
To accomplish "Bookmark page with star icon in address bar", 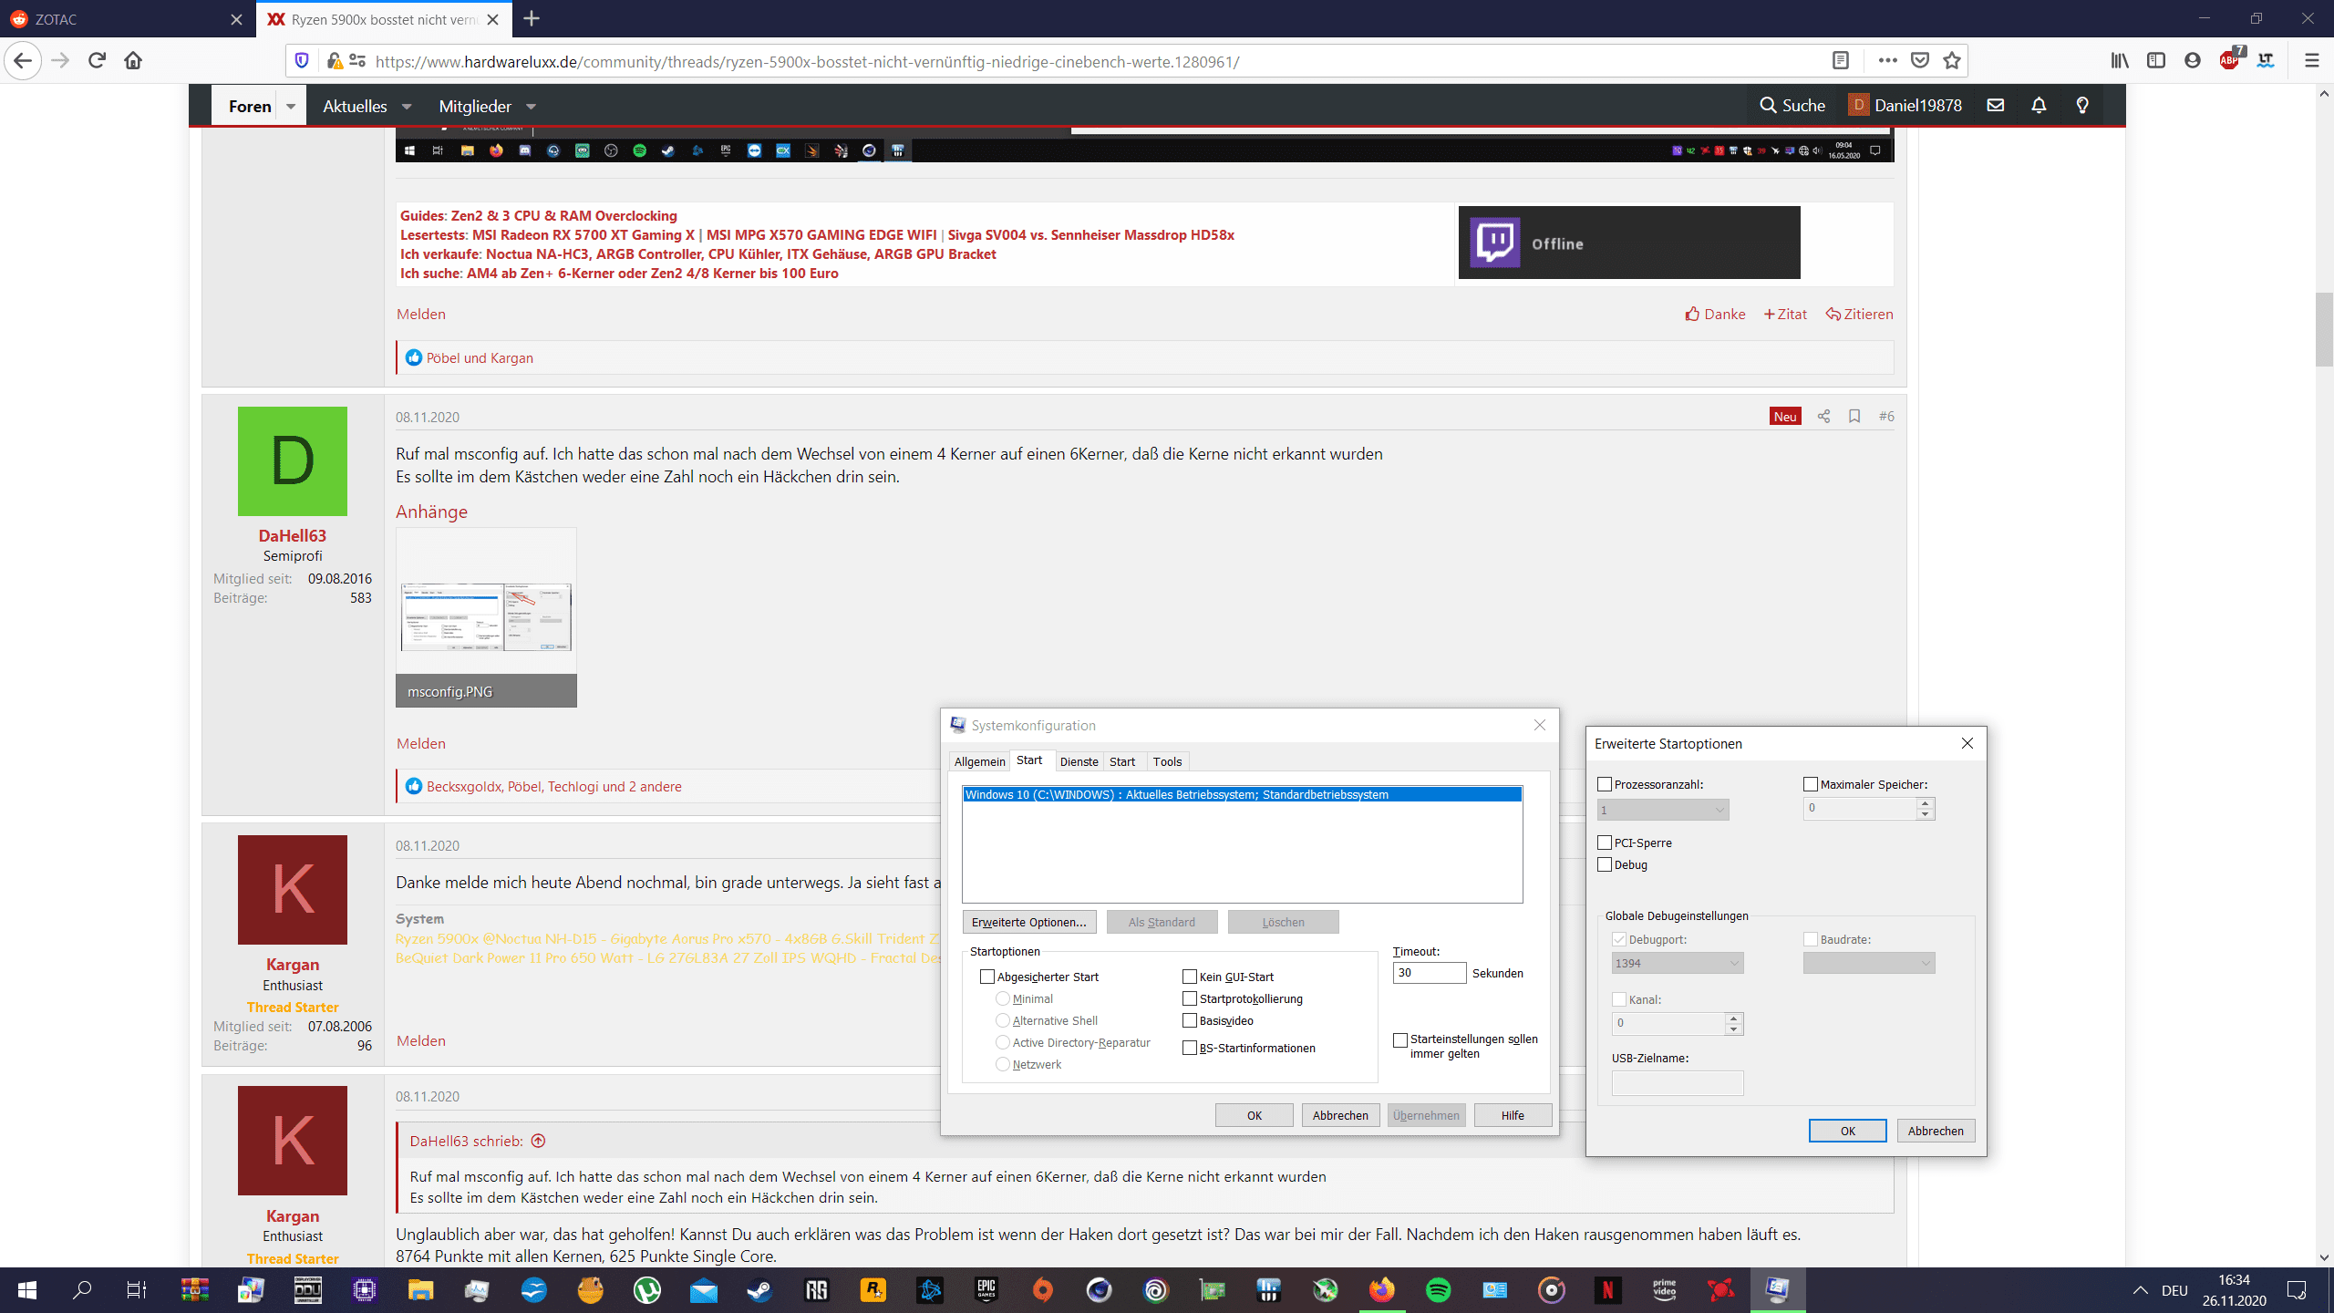I will pyautogui.click(x=1952, y=61).
